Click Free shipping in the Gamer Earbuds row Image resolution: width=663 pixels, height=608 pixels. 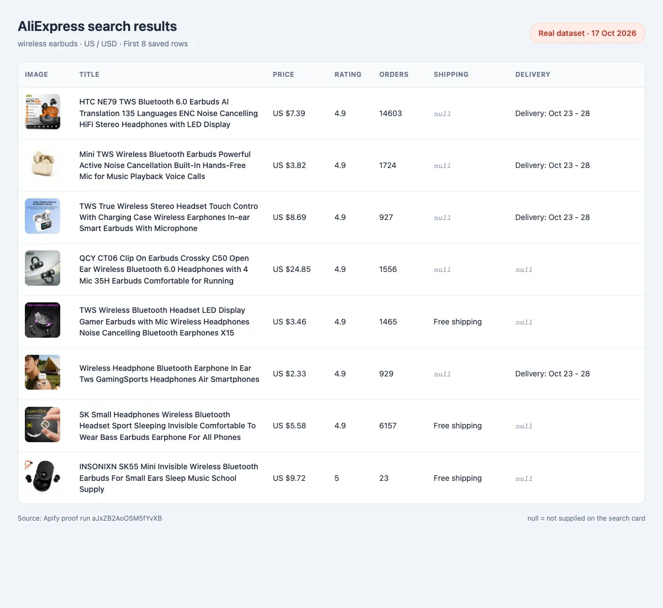[x=457, y=322]
